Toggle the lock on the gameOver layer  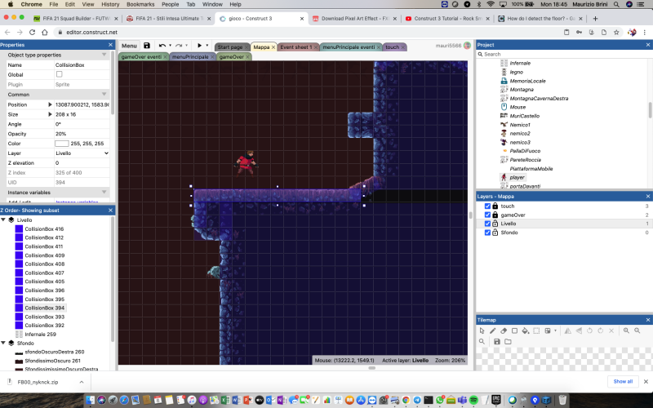(495, 215)
